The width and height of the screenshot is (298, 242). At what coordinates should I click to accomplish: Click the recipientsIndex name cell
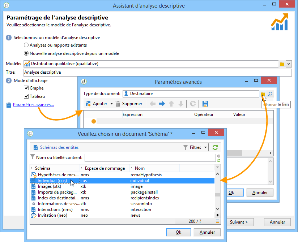(x=145, y=198)
